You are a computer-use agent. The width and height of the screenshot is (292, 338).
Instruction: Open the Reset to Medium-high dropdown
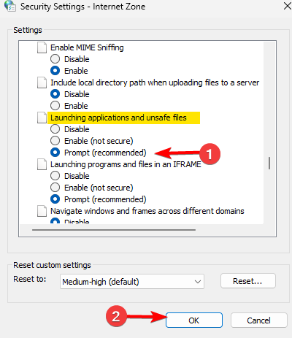point(132,282)
